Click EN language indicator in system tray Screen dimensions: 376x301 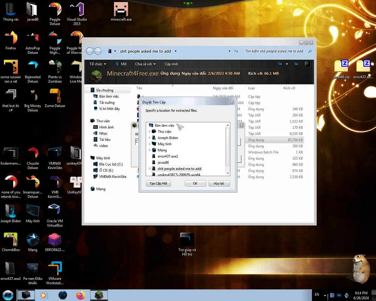317,295
